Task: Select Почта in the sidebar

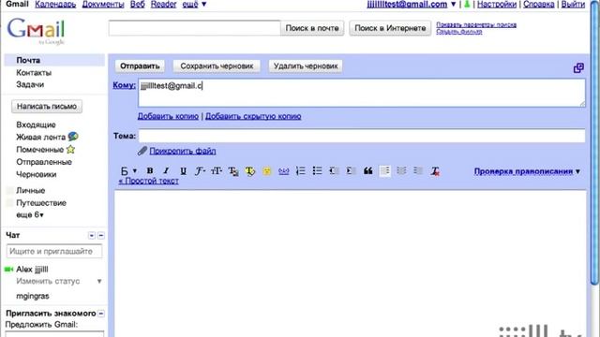Action: click(x=54, y=60)
